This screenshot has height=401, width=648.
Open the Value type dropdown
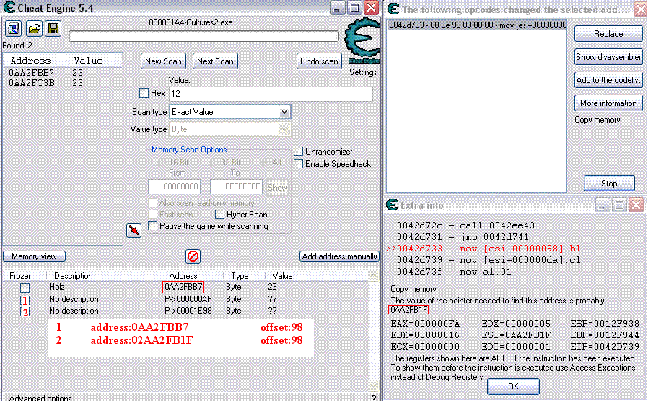click(x=284, y=129)
